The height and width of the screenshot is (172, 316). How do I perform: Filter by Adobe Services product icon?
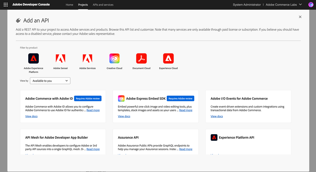pos(88,58)
